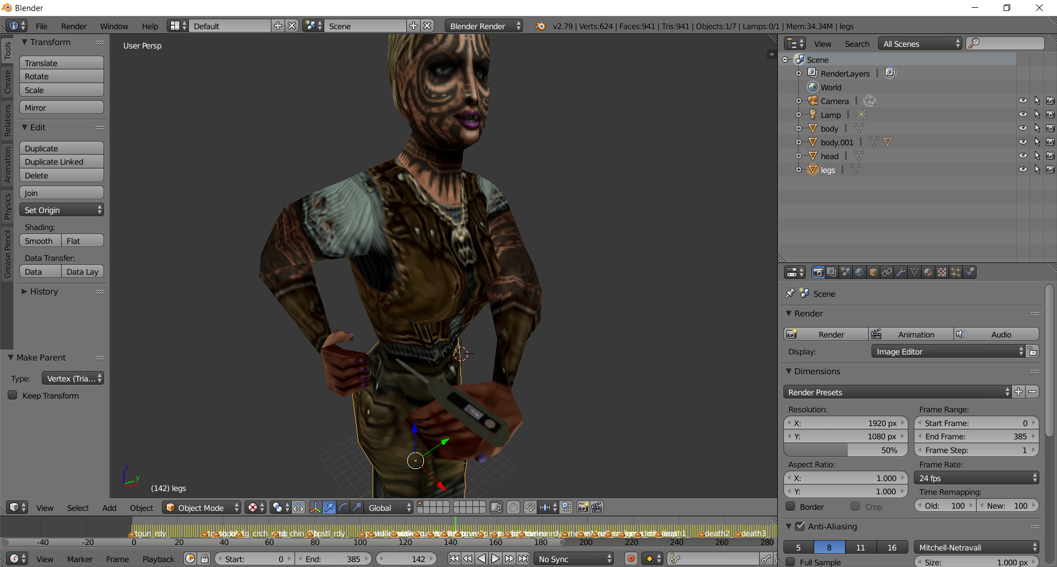Toggle visibility of body object
1057x567 pixels.
1023,128
